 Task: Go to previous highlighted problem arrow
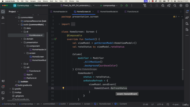click(179, 17)
